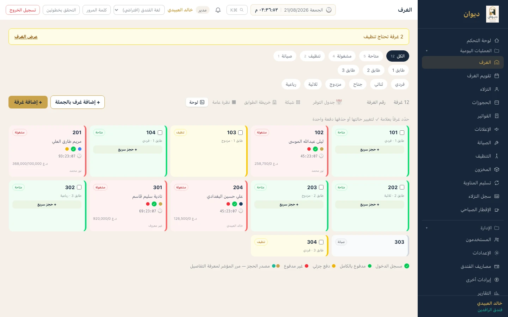Click the inventory box icon in sidebar
Image resolution: width=508 pixels, height=317 pixels.
[497, 169]
